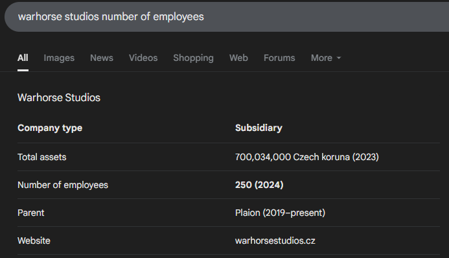Click the Warhorse Studios heading
This screenshot has width=449, height=258.
click(x=59, y=98)
